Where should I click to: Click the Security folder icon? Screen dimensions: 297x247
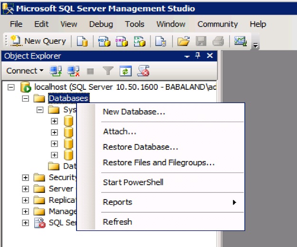(39, 178)
